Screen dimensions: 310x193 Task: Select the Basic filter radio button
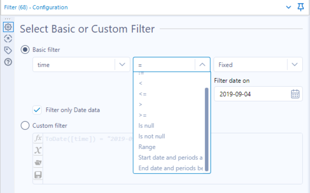[x=25, y=50]
